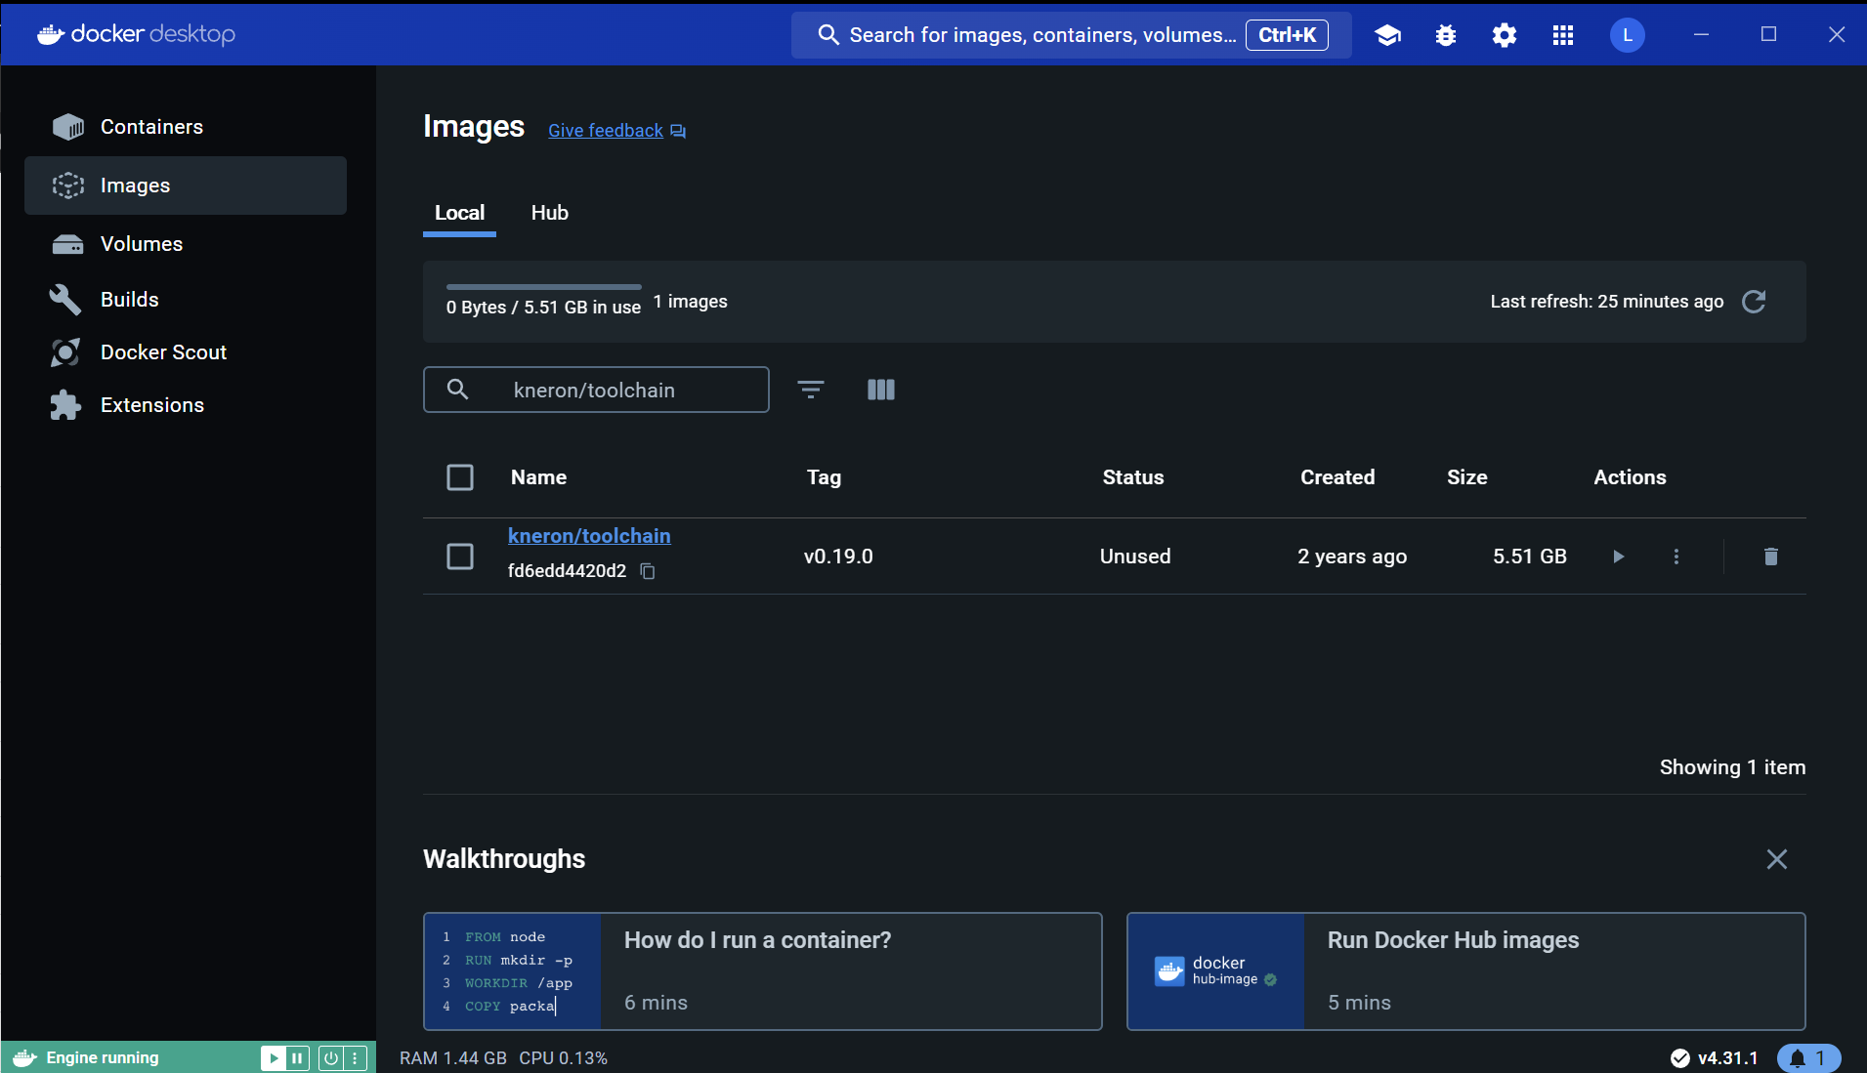Click the Ctrl+K shortcut badge

[x=1287, y=35]
